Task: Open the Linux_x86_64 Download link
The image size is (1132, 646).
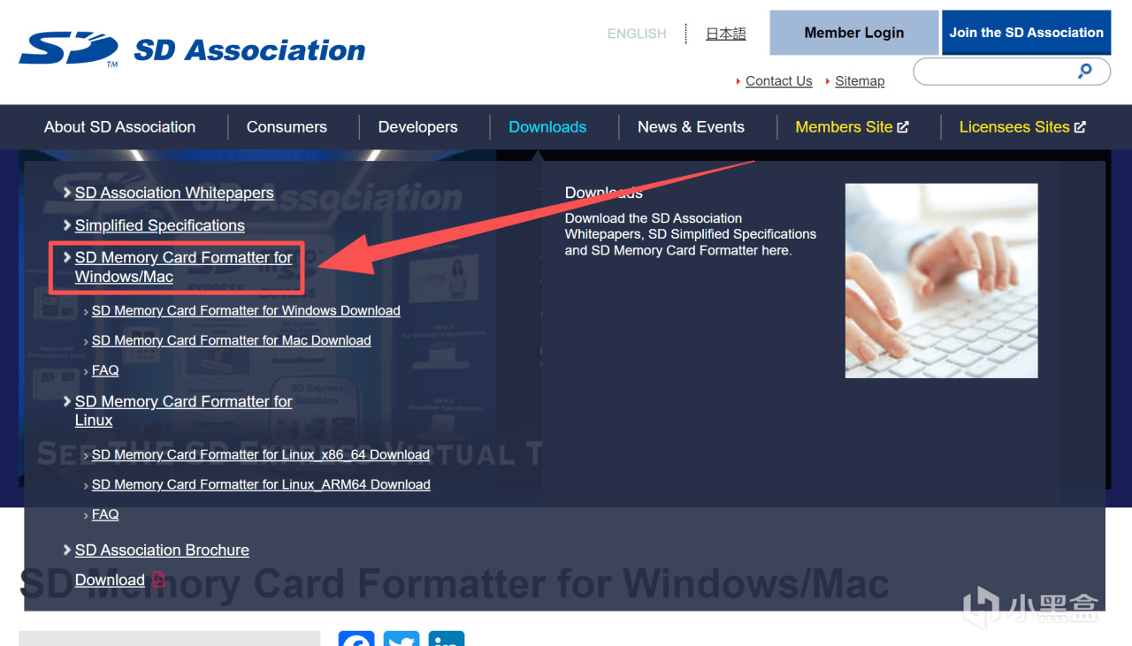Action: (x=261, y=455)
